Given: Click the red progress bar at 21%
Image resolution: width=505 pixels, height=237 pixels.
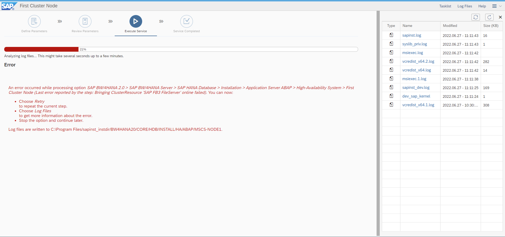Looking at the screenshot, I should [41, 49].
